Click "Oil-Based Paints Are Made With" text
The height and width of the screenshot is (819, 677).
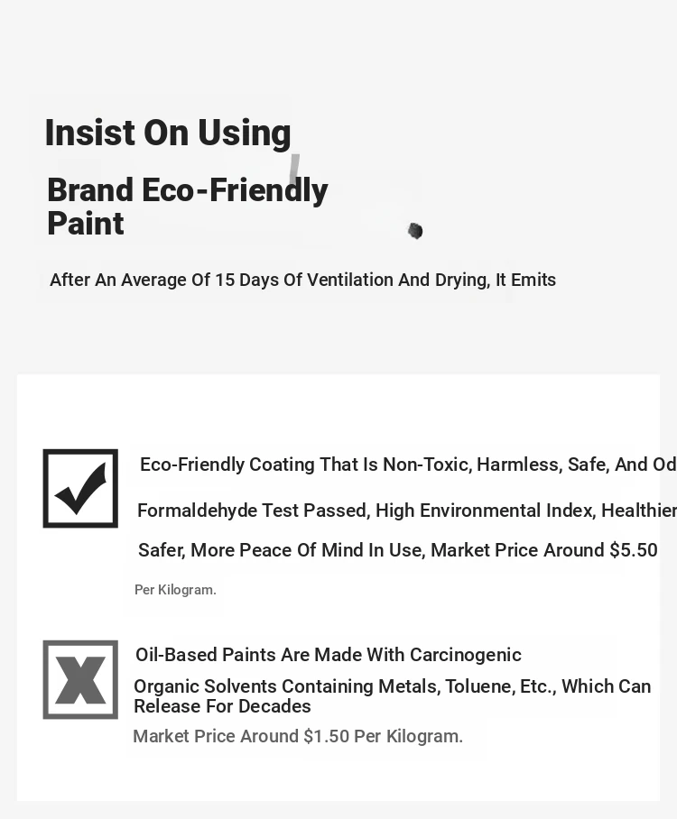click(270, 655)
